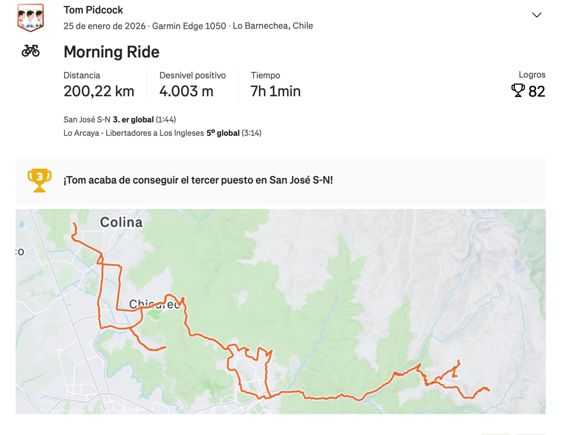Click the Tom Pidcock name link
The height and width of the screenshot is (435, 563).
tap(93, 10)
